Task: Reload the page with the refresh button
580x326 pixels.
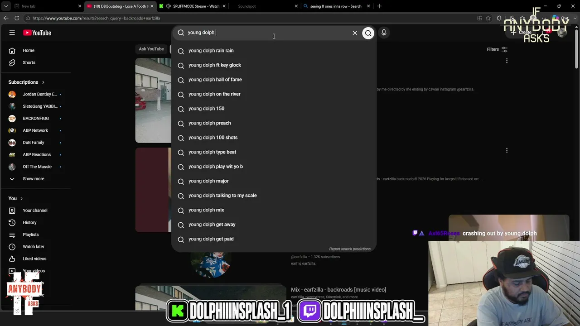Action: (x=17, y=18)
